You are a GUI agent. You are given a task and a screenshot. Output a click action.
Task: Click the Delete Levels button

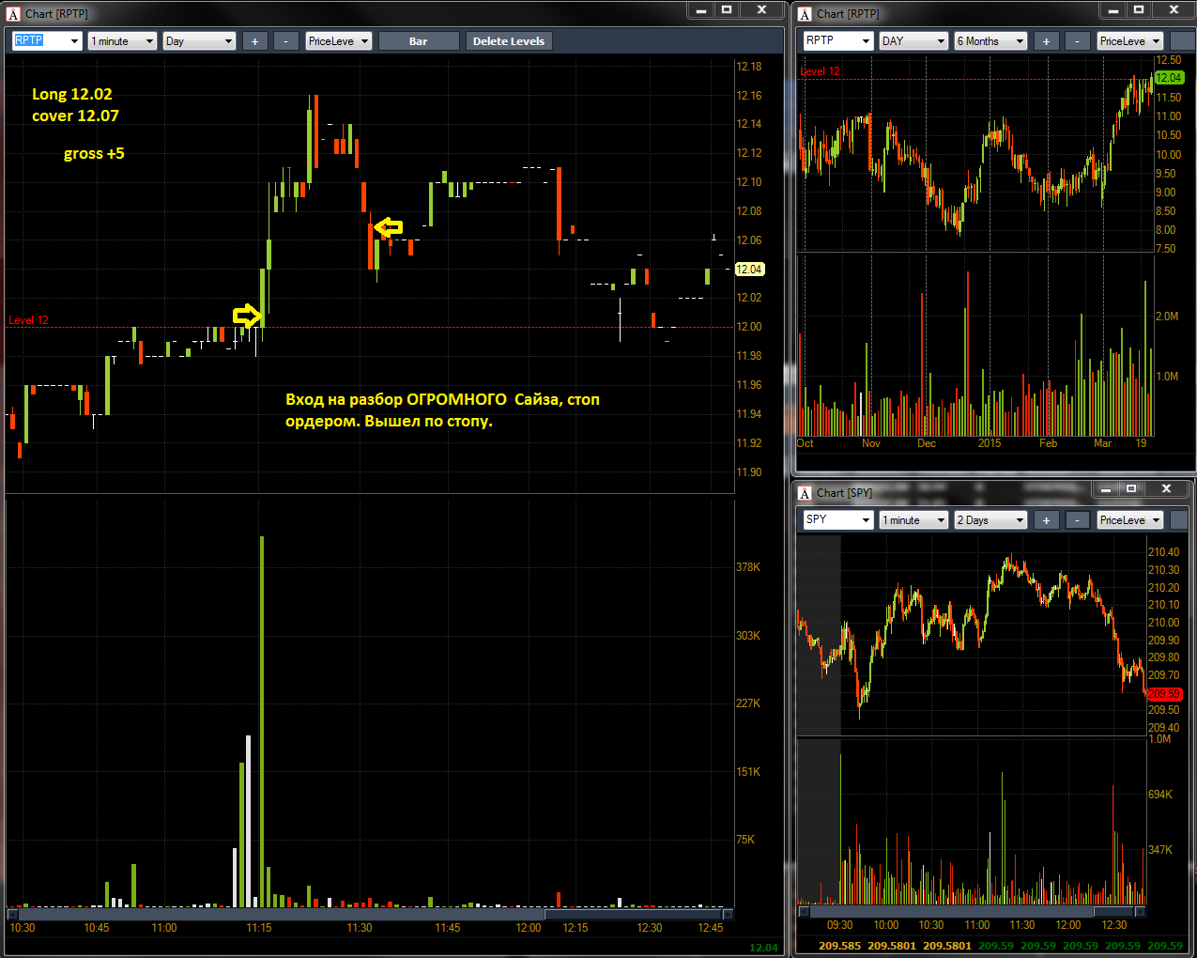[x=508, y=41]
